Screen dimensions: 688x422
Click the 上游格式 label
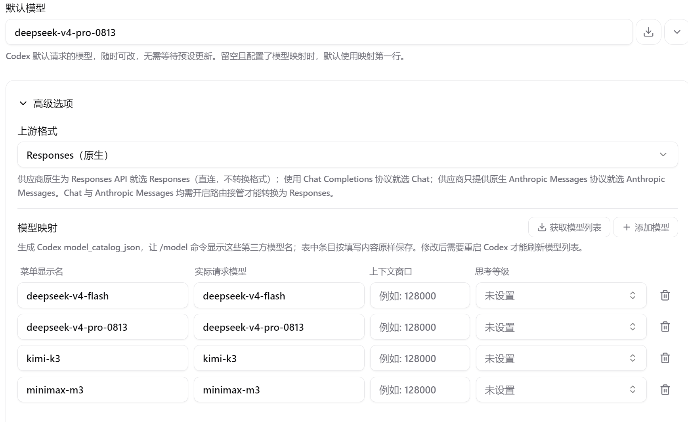point(38,131)
